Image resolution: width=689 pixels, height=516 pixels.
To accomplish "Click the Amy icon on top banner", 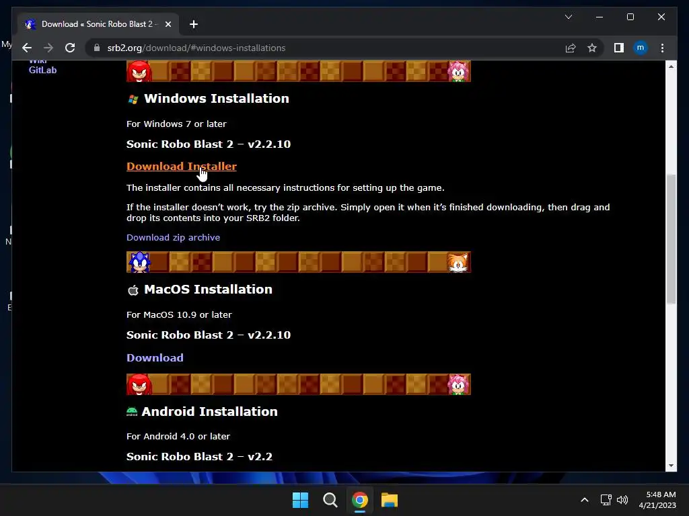I will 458,71.
